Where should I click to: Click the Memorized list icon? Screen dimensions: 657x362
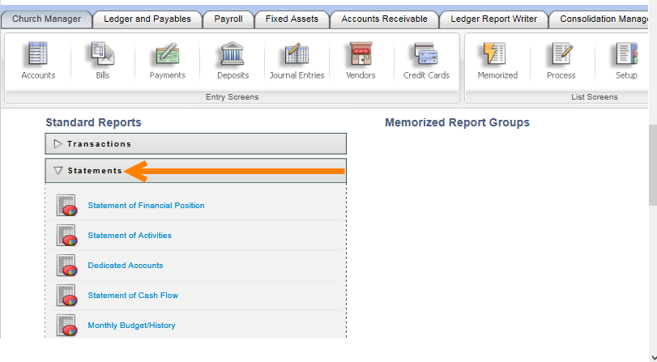(497, 55)
